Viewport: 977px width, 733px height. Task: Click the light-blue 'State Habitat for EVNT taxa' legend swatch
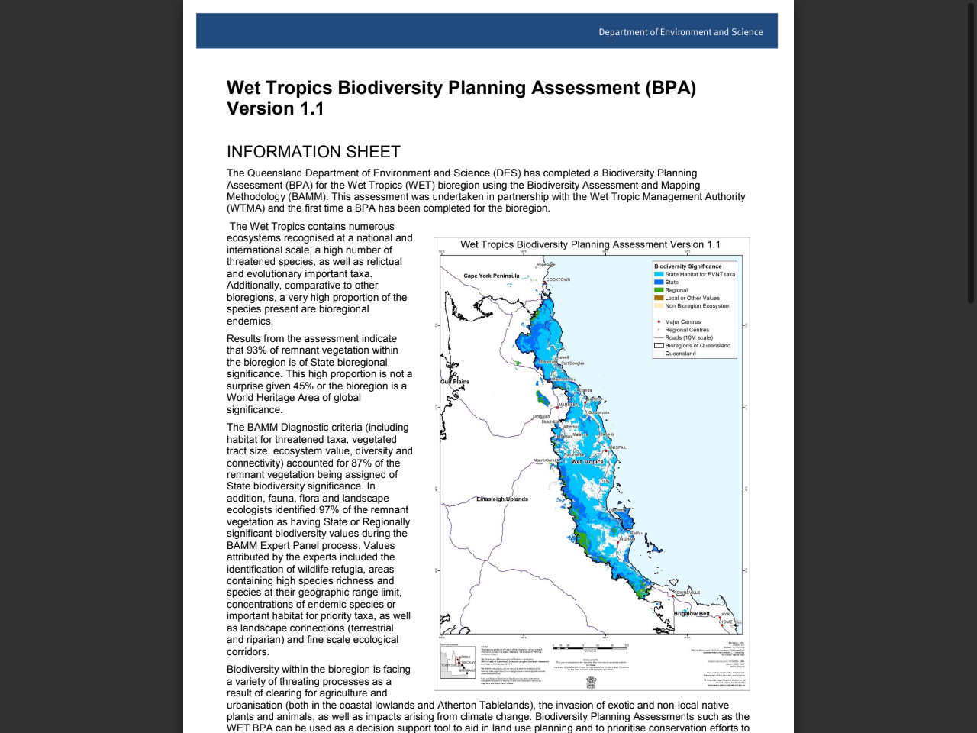[659, 274]
